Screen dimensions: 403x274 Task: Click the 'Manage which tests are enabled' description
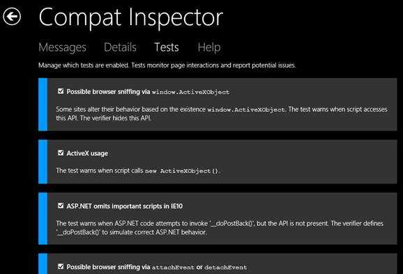[167, 65]
